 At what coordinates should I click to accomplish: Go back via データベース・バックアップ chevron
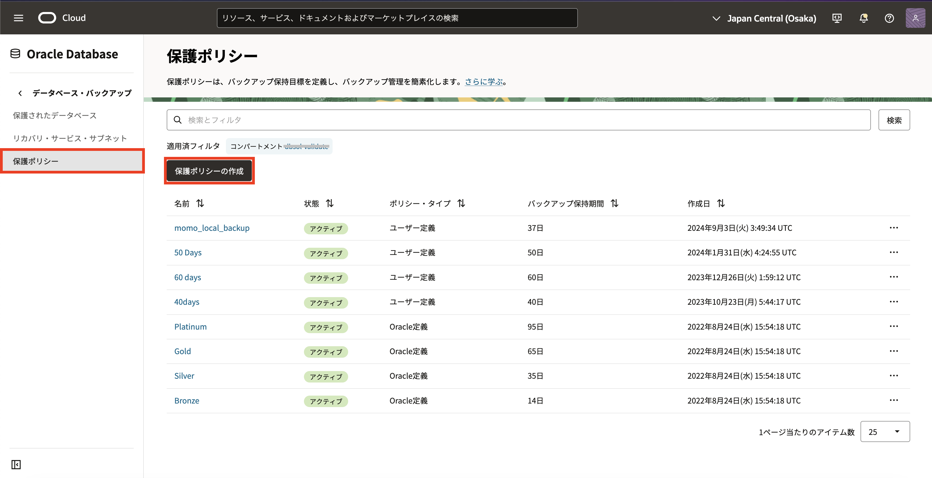pos(20,93)
